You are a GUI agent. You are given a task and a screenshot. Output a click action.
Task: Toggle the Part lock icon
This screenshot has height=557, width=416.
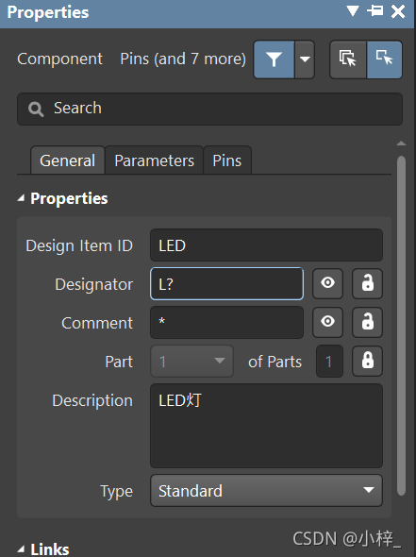click(367, 361)
